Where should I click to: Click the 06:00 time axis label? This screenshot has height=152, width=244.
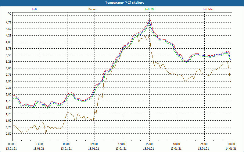pos(67,144)
